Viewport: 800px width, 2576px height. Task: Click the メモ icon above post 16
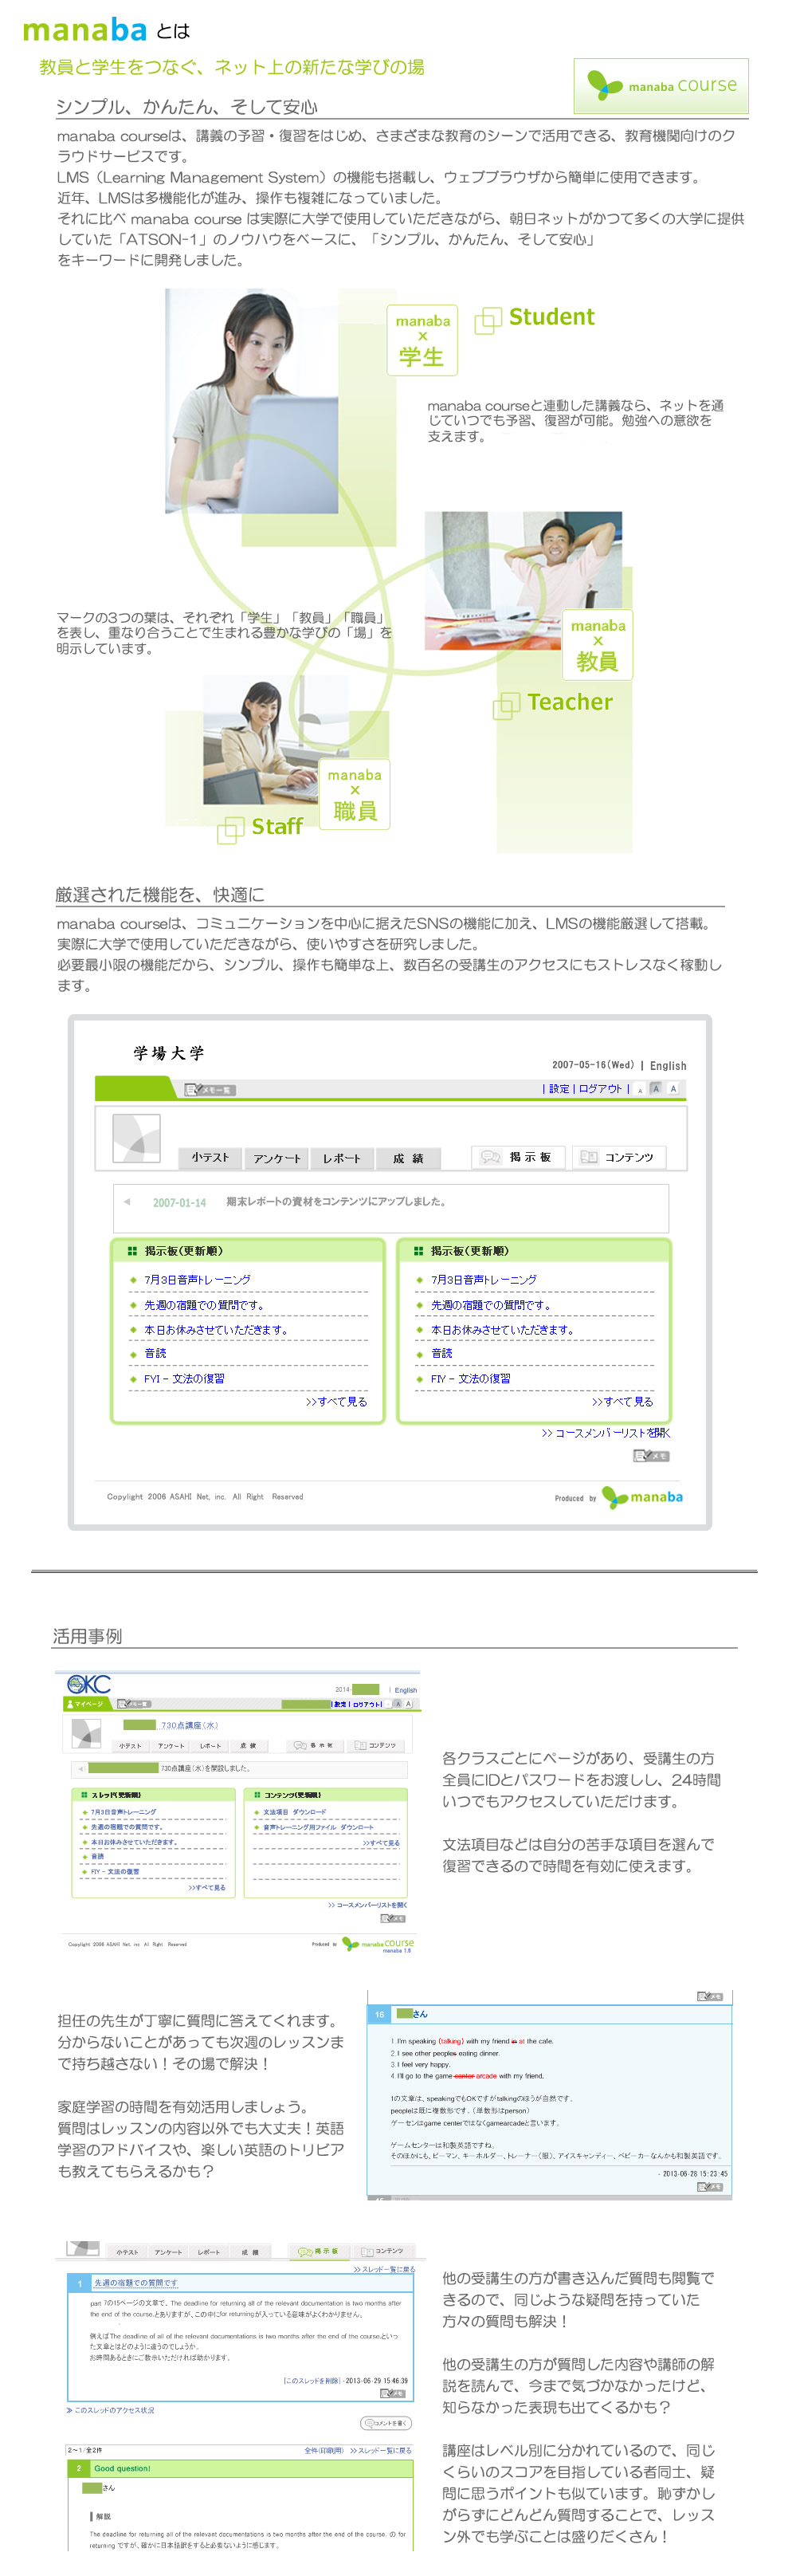point(710,1996)
